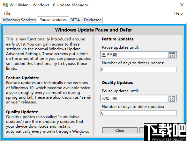Switch to the Windows Services tab
The width and height of the screenshot is (187, 141).
(x=19, y=20)
